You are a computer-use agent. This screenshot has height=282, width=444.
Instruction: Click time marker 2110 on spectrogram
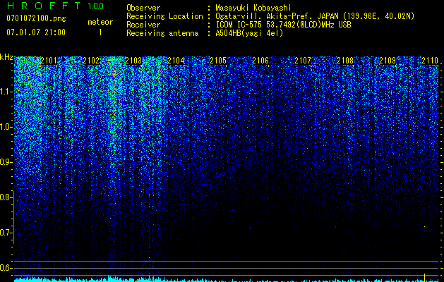tap(430, 61)
